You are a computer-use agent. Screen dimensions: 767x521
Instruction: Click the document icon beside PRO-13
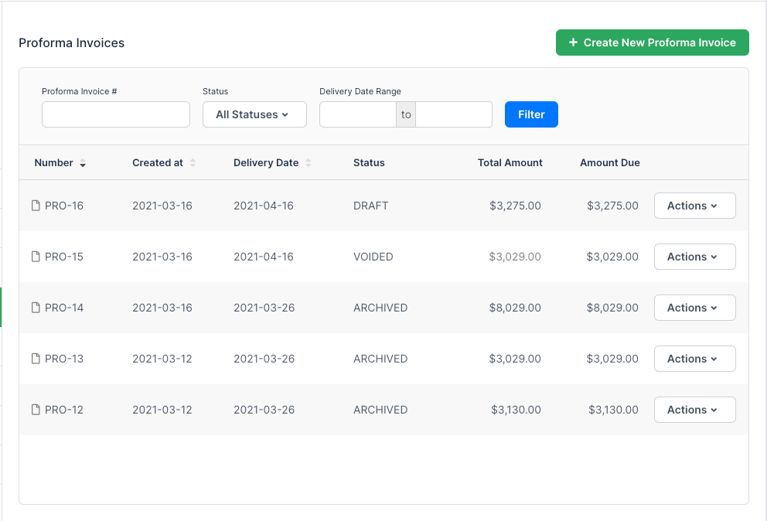[x=35, y=359]
